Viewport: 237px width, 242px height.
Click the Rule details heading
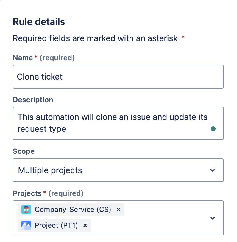39,22
